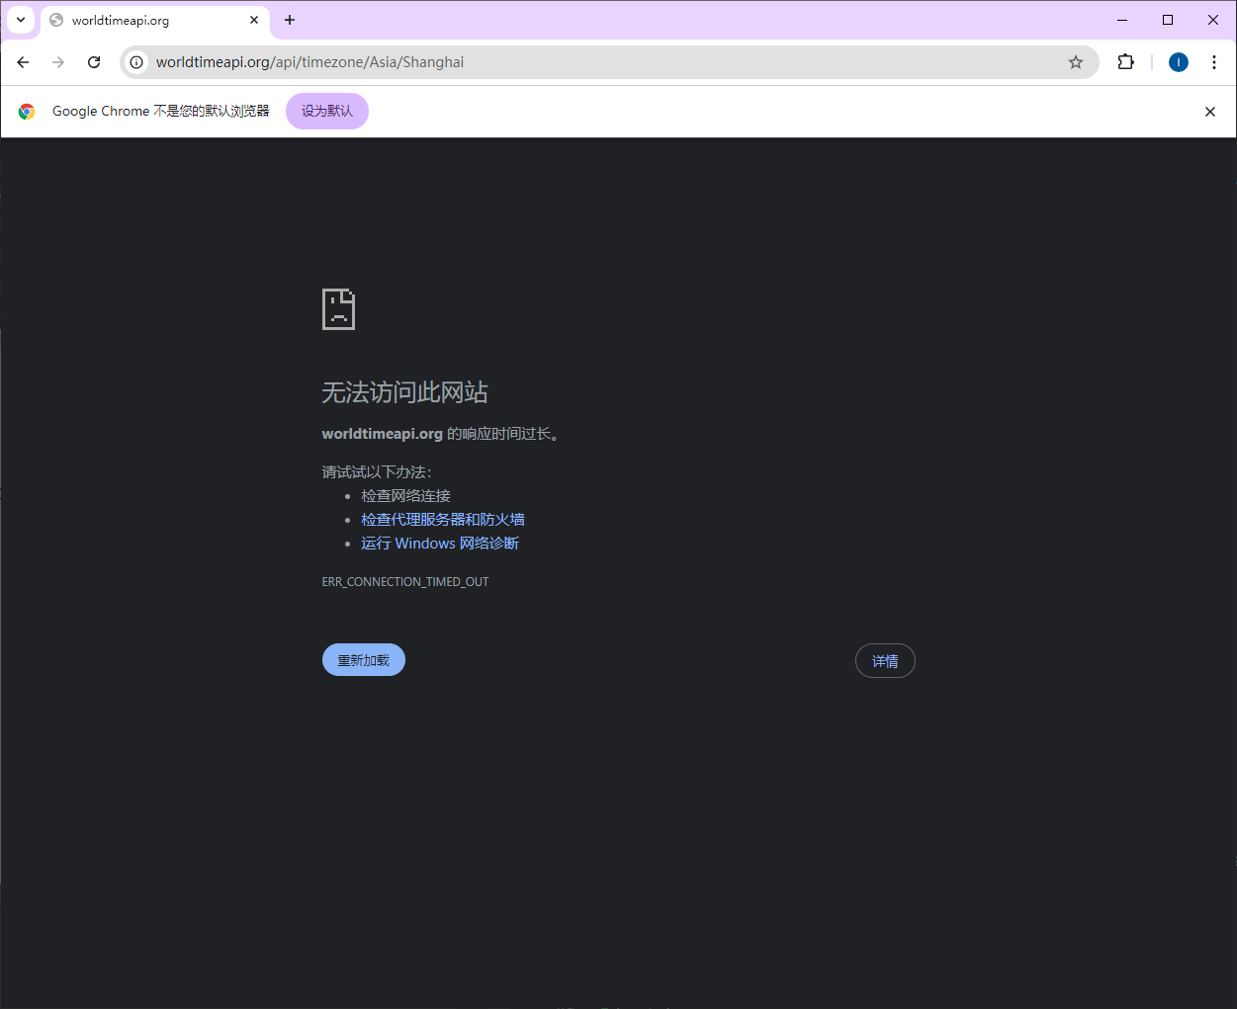The image size is (1237, 1009).
Task: Open the tab search chevron
Action: (x=21, y=20)
